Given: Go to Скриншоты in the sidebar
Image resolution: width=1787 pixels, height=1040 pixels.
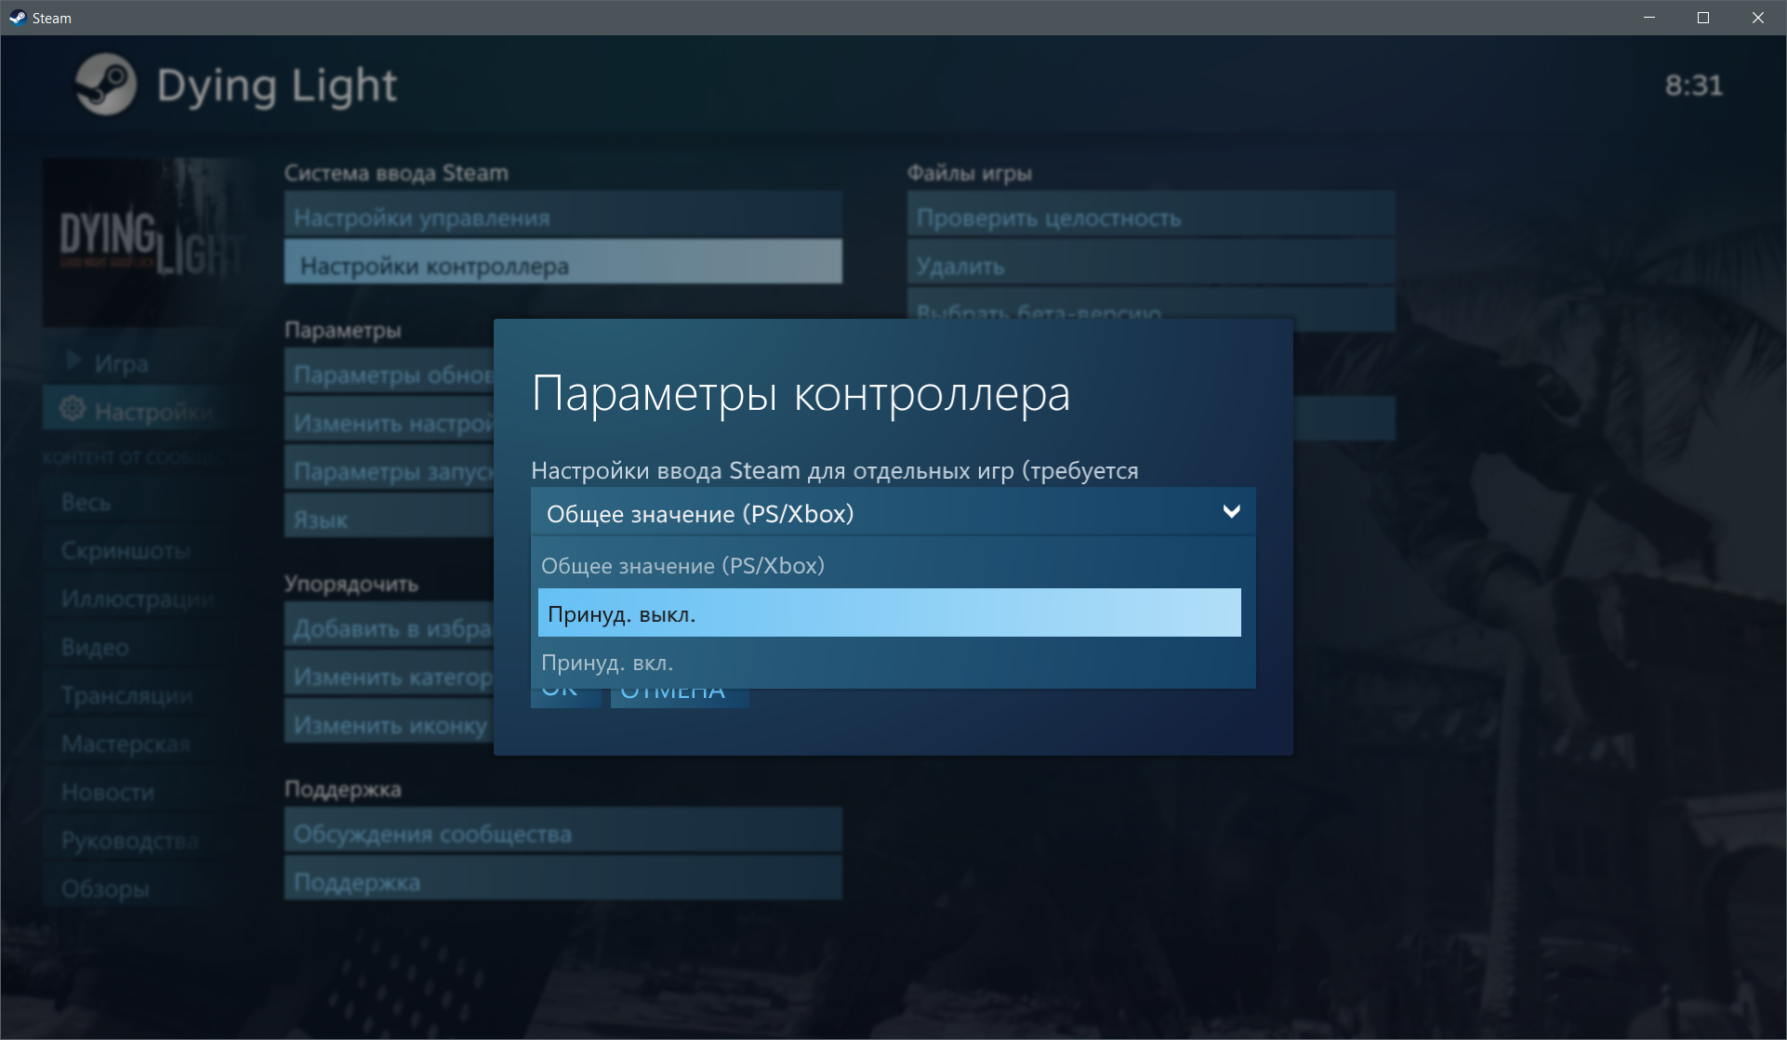Looking at the screenshot, I should pos(126,550).
